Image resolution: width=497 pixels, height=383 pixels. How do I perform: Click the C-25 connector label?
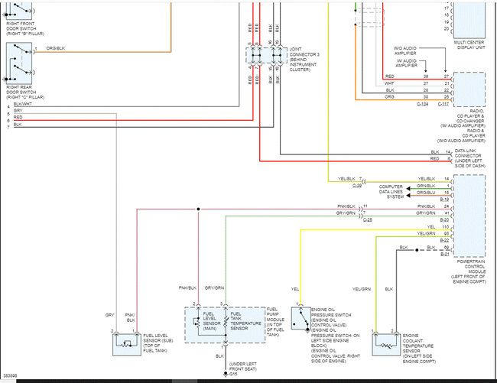367,219
